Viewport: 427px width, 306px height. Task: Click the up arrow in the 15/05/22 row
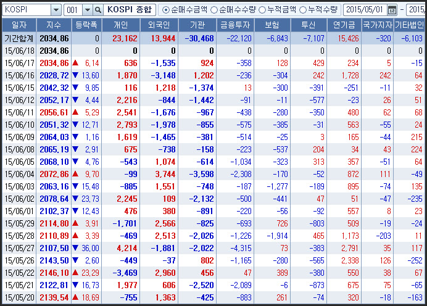[x=75, y=273]
